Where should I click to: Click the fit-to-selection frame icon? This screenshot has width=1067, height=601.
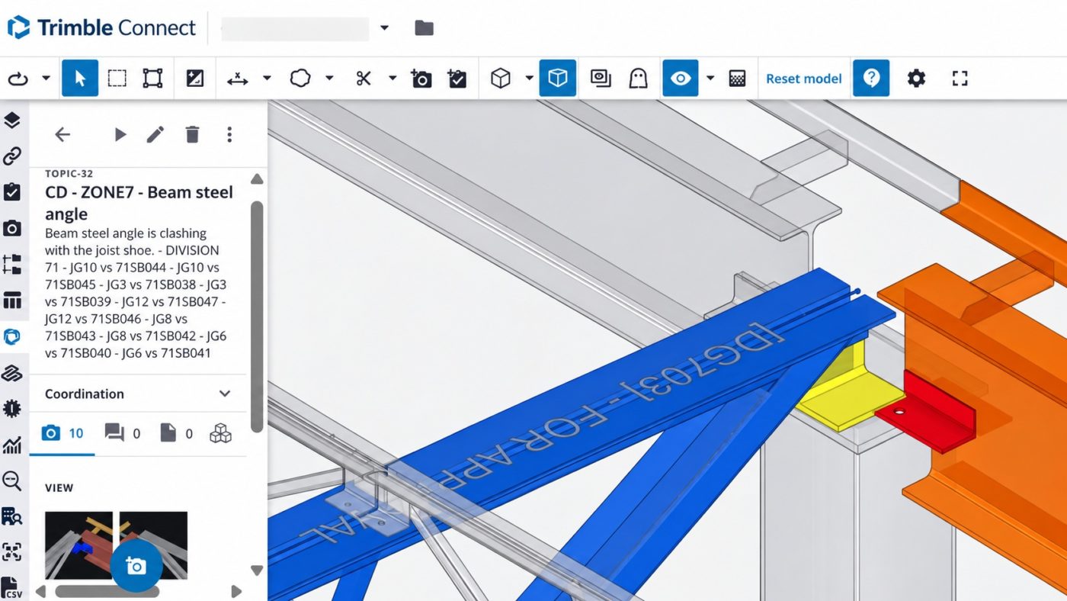pos(153,78)
